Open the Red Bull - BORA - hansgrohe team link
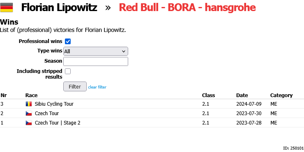 click(x=187, y=7)
